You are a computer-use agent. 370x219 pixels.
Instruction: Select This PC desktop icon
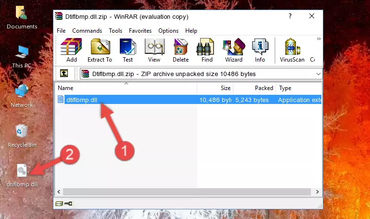(22, 57)
